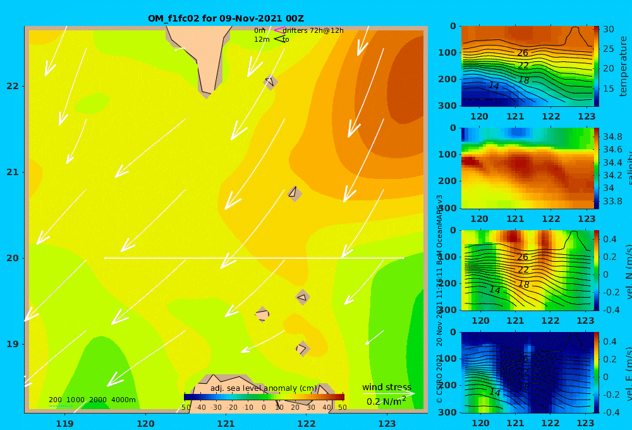Click the salinity colorbar
The height and width of the screenshot is (430, 632).
[596, 168]
